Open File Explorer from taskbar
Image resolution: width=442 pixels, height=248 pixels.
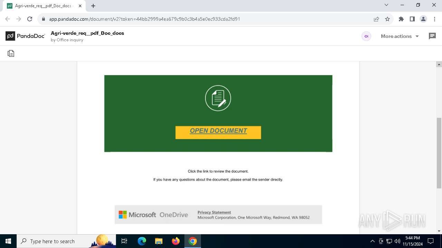(158, 241)
